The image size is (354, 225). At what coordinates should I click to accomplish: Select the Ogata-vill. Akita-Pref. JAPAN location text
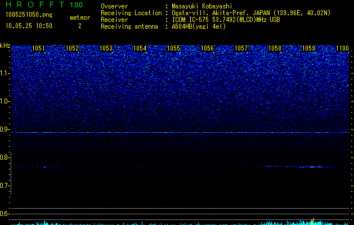[x=251, y=13]
